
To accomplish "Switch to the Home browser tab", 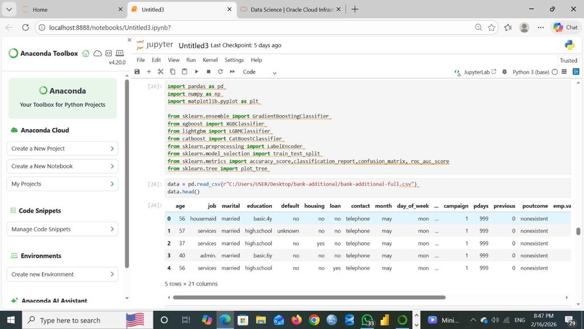I will (x=72, y=9).
